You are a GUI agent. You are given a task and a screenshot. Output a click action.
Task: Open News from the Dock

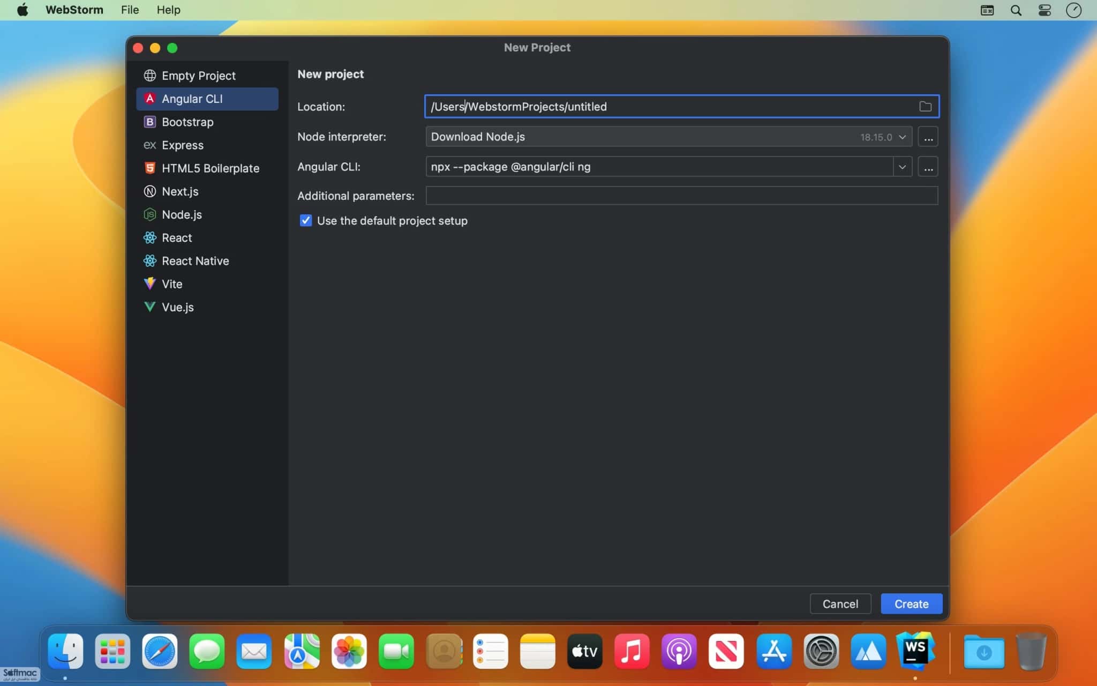726,651
